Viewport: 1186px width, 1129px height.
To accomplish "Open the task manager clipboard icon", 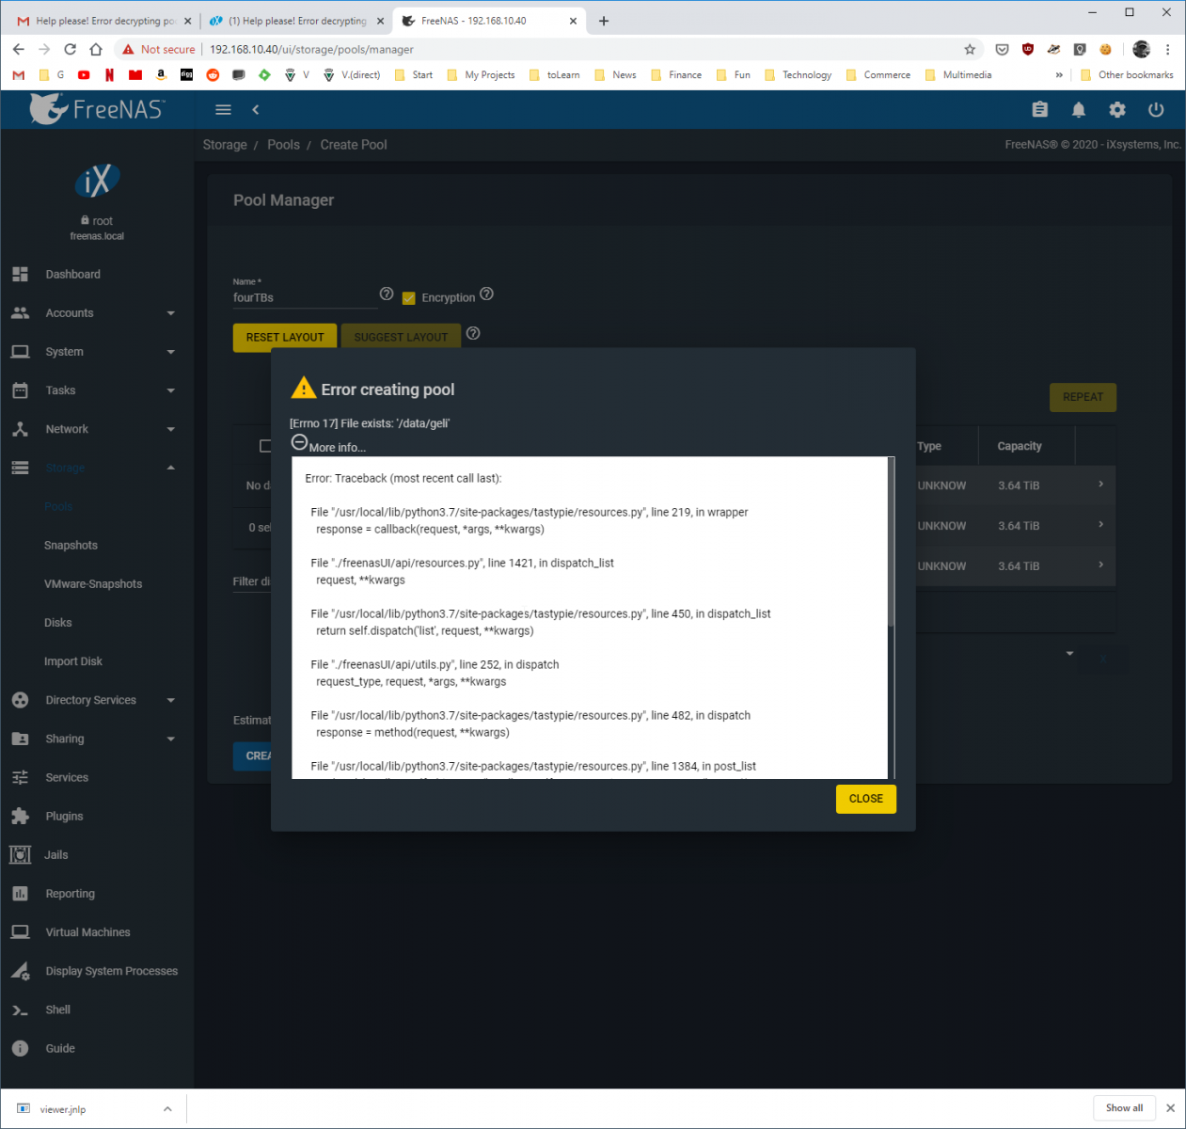I will 1039,110.
